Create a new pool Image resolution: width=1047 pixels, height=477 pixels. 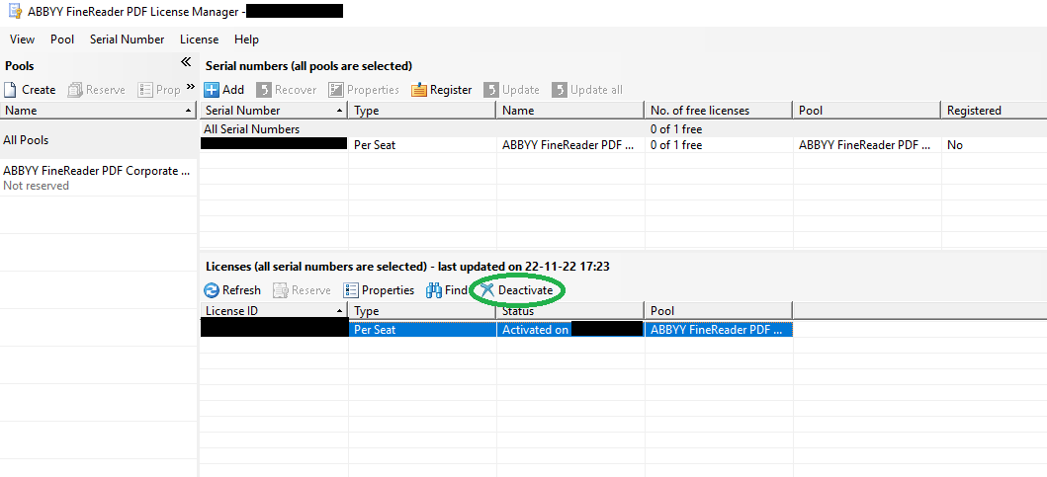tap(30, 90)
